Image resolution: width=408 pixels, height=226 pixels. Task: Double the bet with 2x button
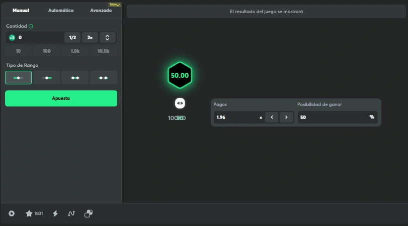[x=90, y=38]
